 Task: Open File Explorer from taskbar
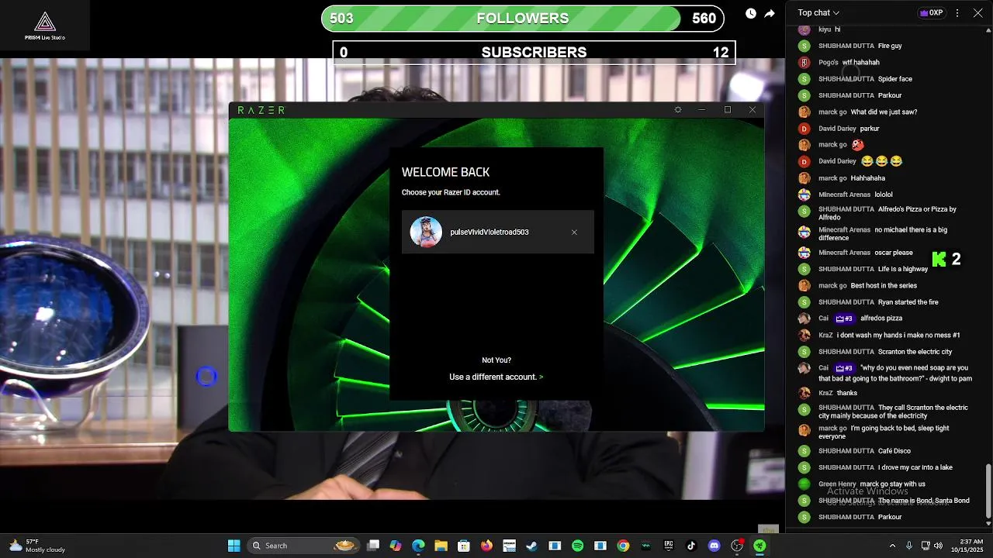441,546
